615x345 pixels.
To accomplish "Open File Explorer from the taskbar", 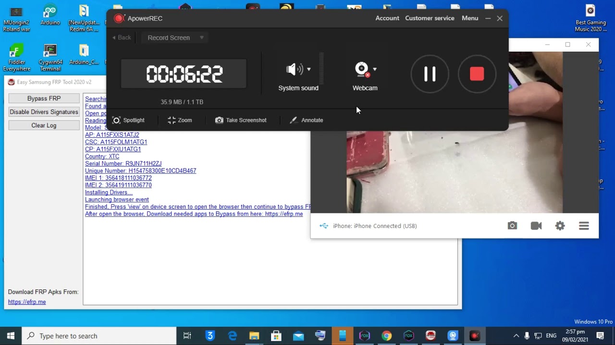I will pyautogui.click(x=254, y=336).
